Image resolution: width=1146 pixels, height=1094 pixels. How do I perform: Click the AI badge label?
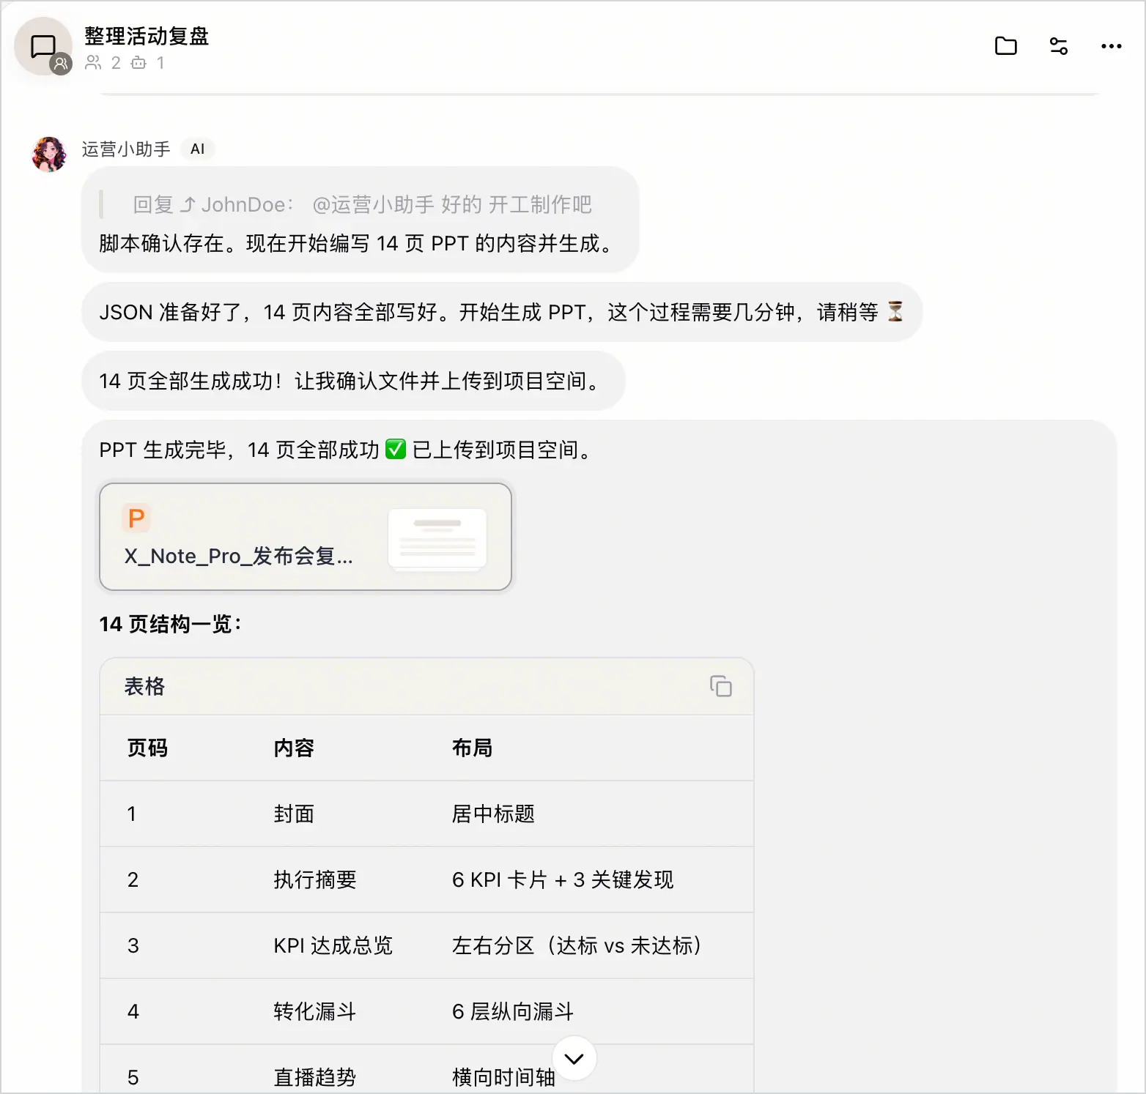point(197,149)
